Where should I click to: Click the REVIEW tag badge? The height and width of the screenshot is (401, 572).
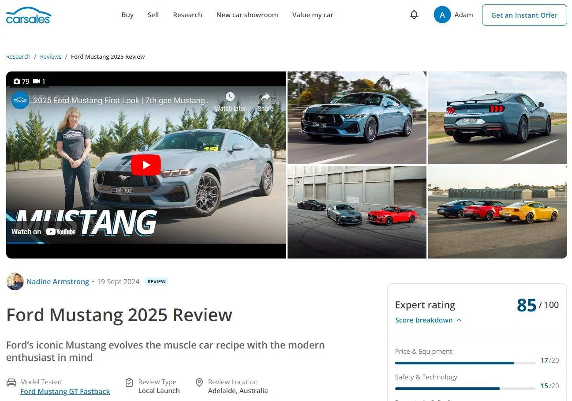tap(157, 281)
